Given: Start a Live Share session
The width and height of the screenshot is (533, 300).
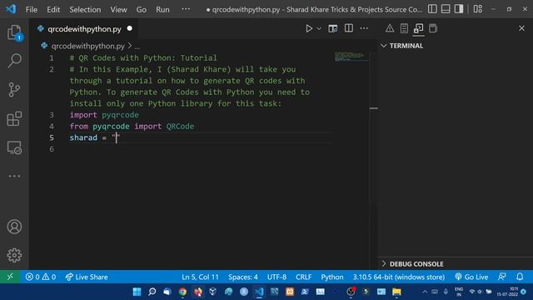Looking at the screenshot, I should (87, 277).
